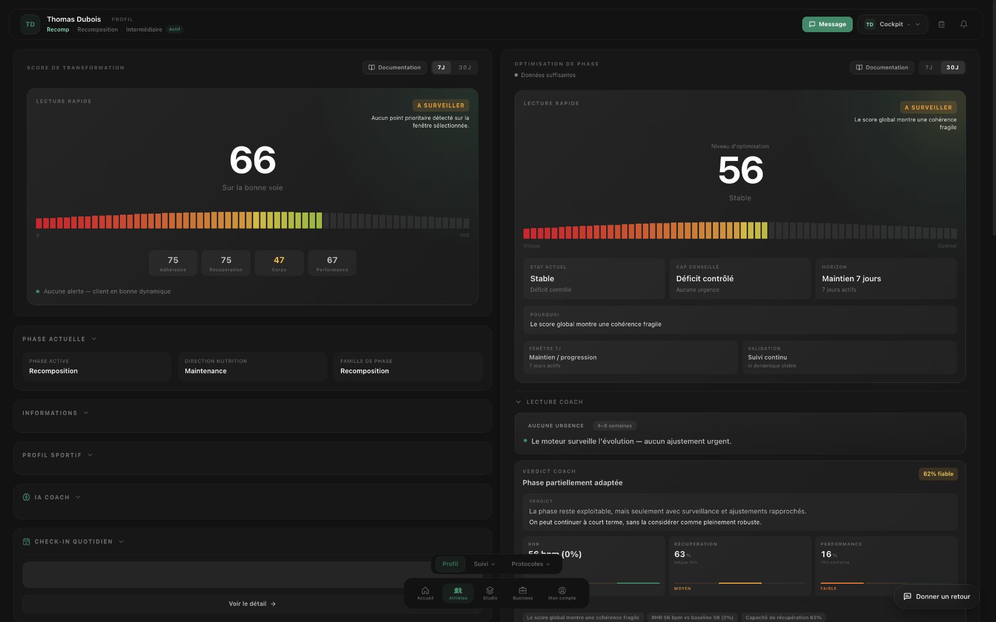The width and height of the screenshot is (996, 622).
Task: Open Mon compte in bottom dock
Action: 562,593
